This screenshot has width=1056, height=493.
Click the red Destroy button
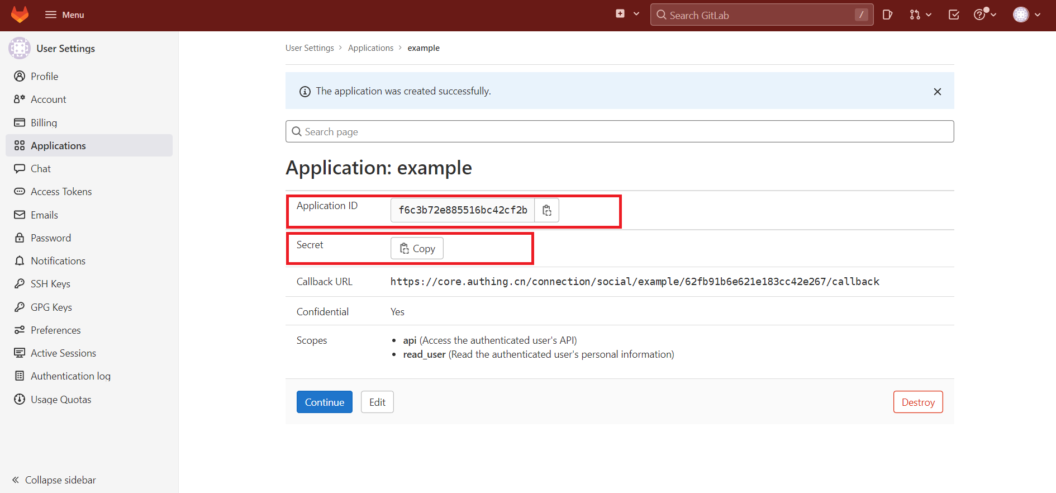(917, 402)
